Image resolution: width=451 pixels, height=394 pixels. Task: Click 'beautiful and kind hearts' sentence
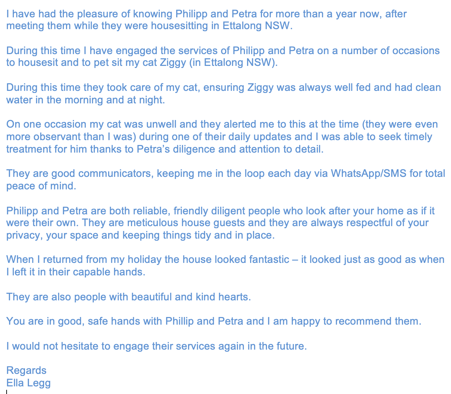point(128,297)
